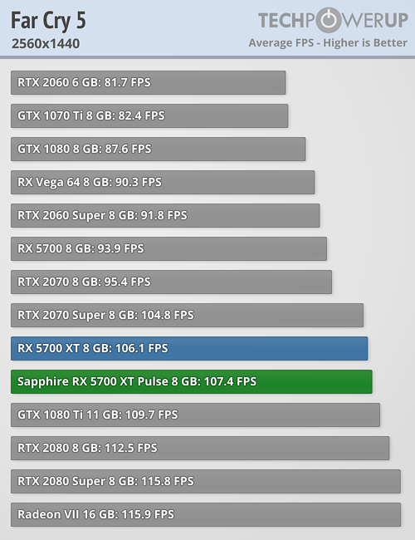Click the RTX 2080 8 GB bar

tap(200, 448)
